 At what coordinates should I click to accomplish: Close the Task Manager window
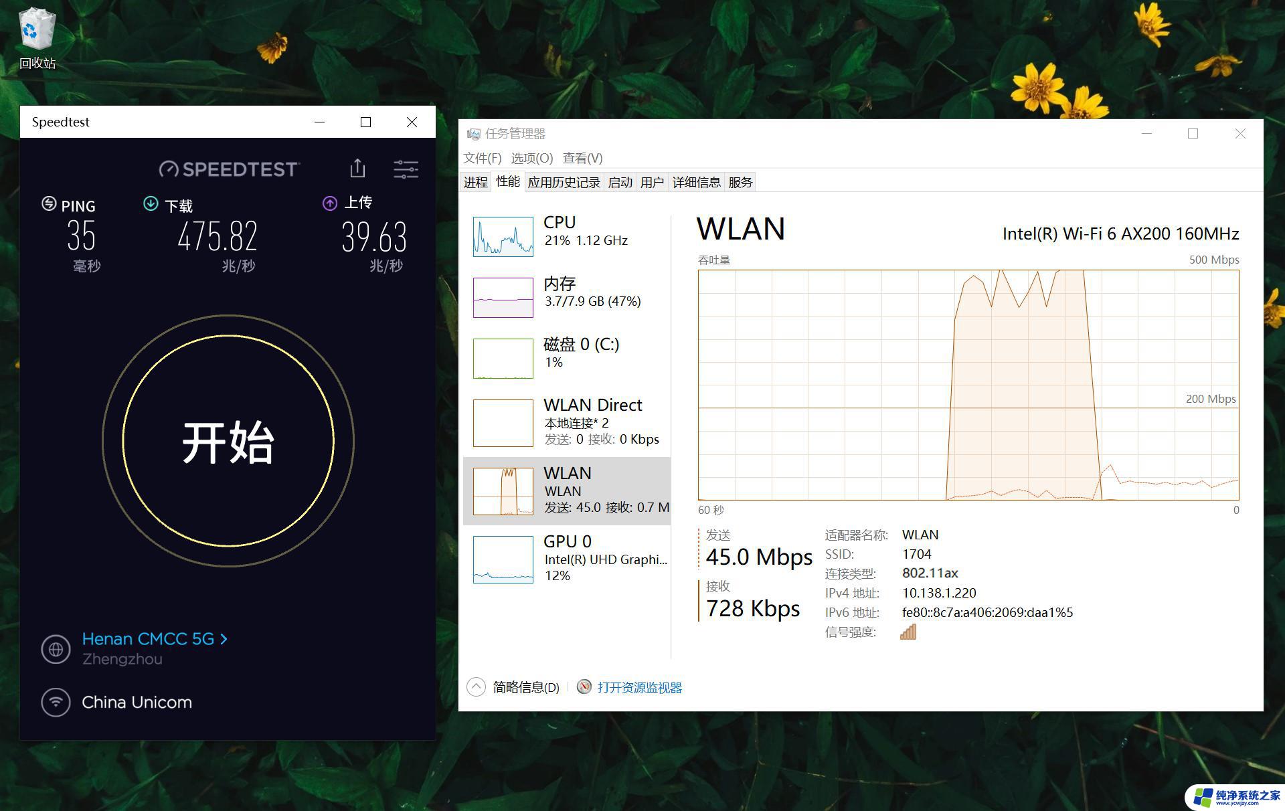coord(1240,134)
